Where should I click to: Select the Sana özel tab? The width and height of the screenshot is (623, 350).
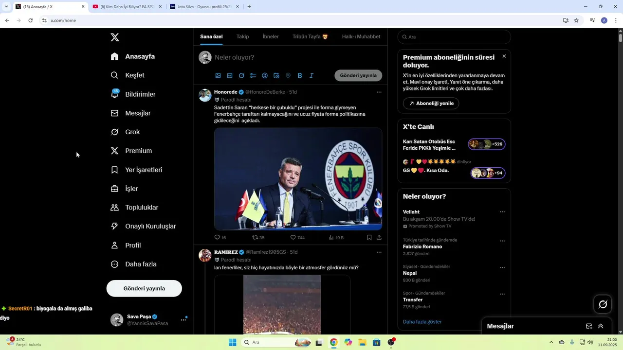coord(211,37)
